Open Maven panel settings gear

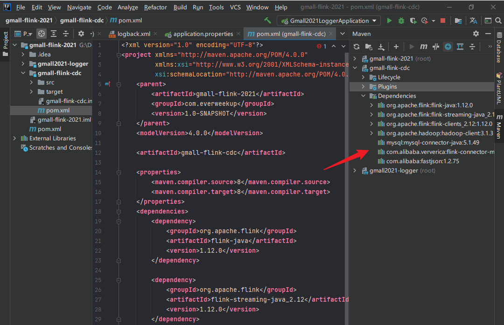point(476,34)
